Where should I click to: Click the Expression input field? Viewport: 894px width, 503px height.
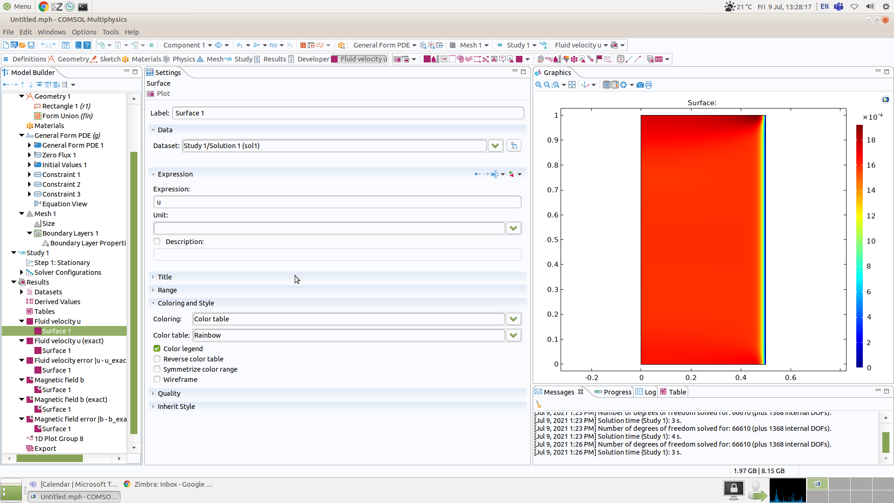(337, 202)
